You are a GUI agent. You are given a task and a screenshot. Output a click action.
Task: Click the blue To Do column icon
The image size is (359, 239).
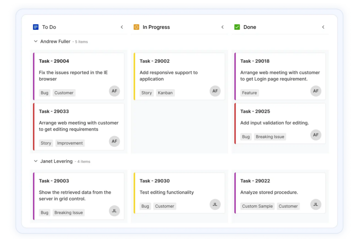pos(36,27)
